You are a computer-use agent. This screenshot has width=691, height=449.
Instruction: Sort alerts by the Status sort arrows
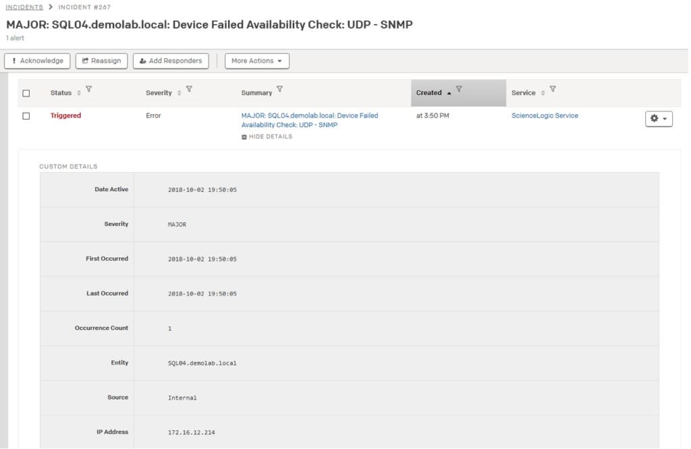(79, 93)
